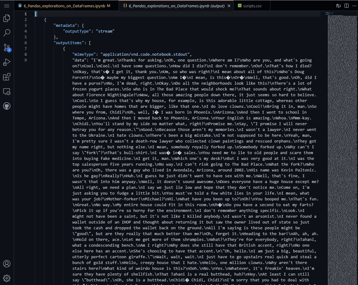
Task: Click the notebook file icon on first tab
Action: tap(20, 6)
